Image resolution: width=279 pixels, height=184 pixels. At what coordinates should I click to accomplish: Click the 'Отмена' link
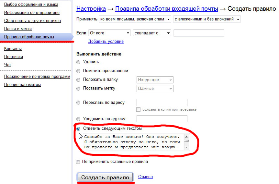145,177
